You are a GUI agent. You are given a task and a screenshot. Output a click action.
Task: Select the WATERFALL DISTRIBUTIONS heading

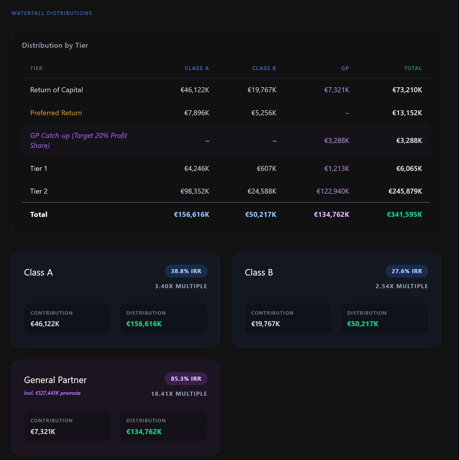point(52,13)
